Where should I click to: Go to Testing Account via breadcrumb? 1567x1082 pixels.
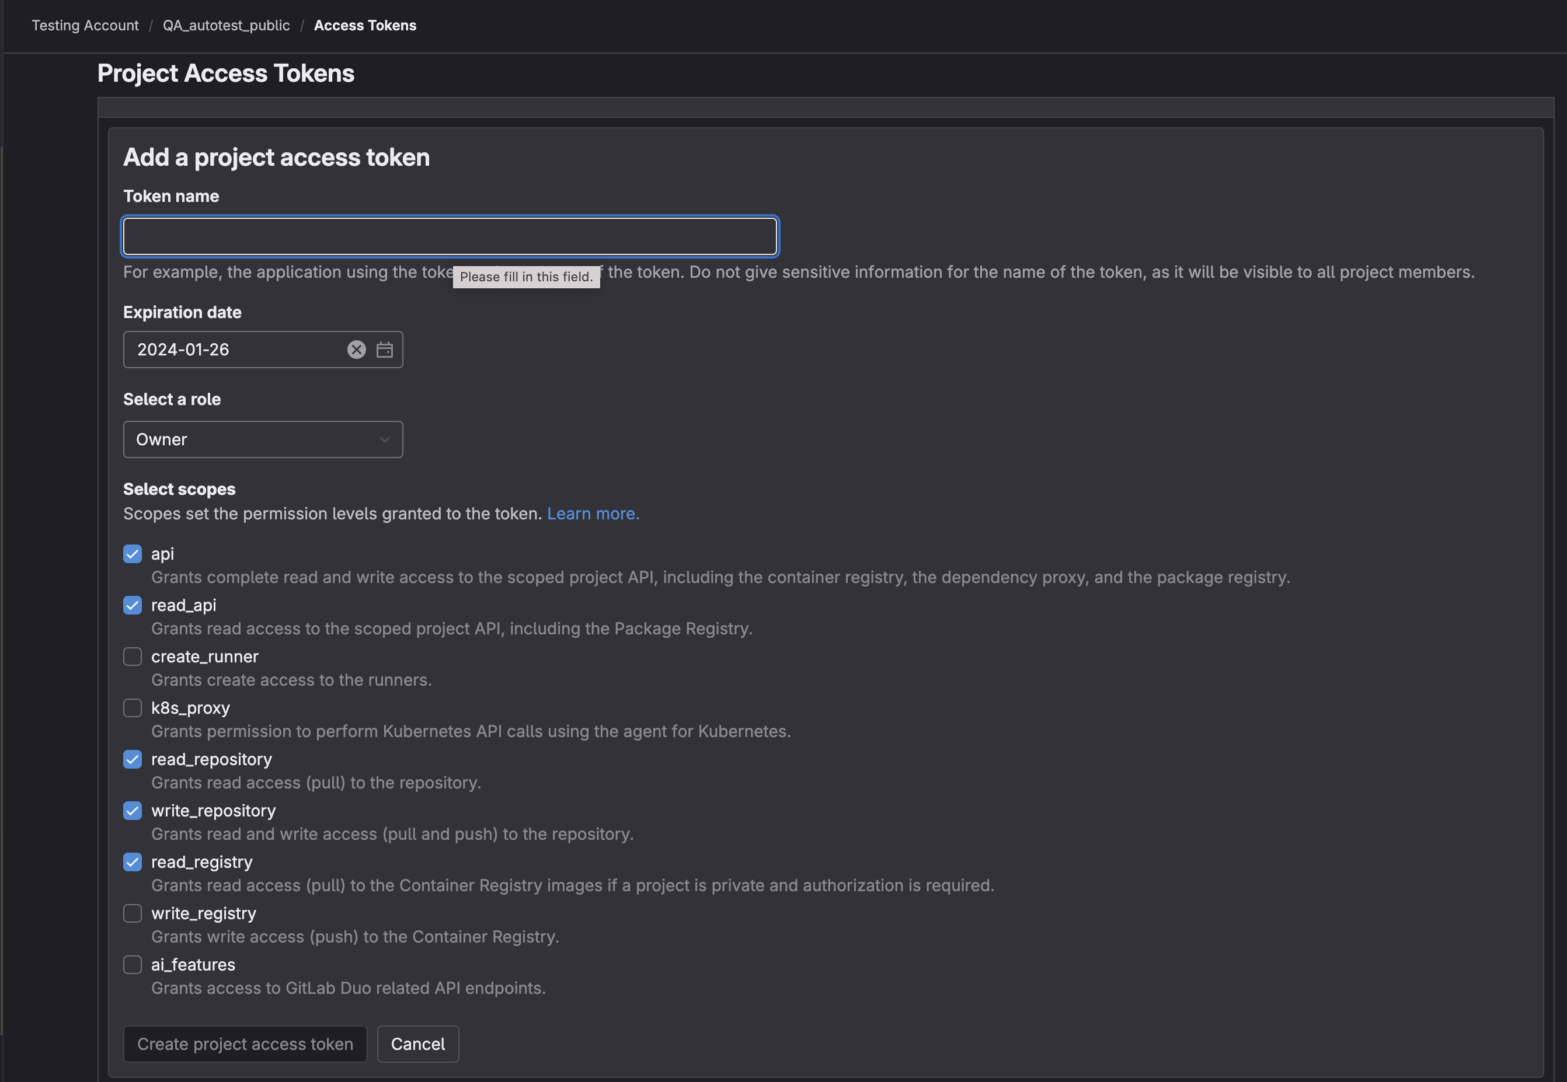84,25
